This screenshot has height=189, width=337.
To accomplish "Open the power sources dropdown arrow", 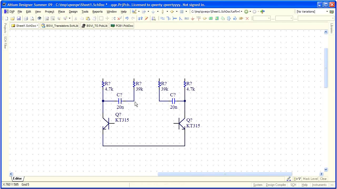I will (x=158, y=12).
